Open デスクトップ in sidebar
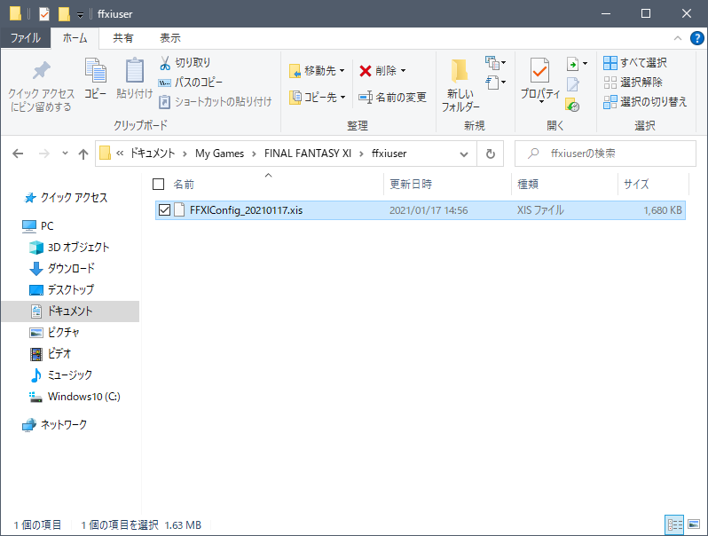708x536 pixels. [x=62, y=289]
